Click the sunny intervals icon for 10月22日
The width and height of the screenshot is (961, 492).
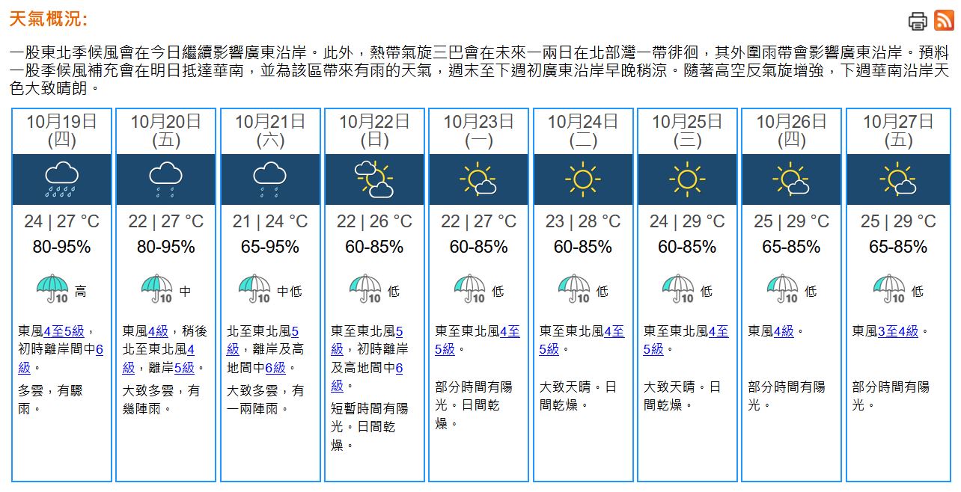(374, 179)
